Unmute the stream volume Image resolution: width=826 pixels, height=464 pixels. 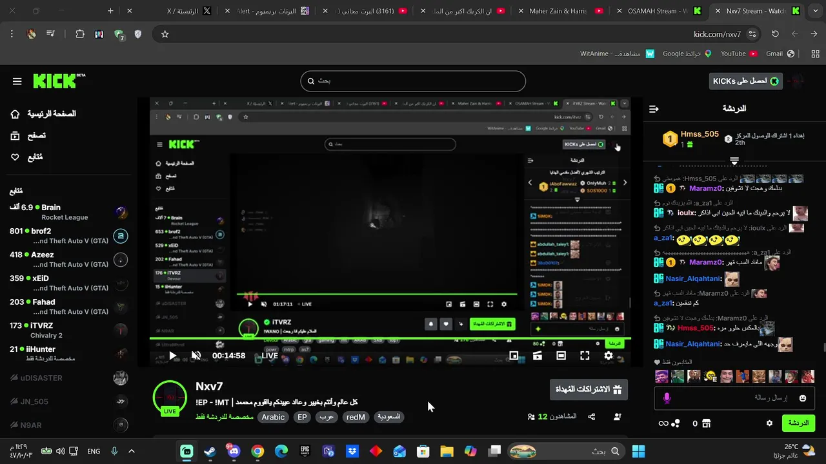tap(196, 356)
